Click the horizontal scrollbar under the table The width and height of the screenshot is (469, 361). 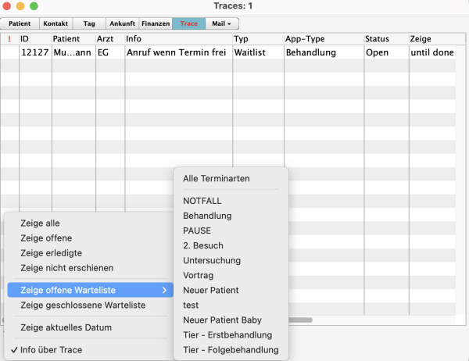(x=301, y=320)
